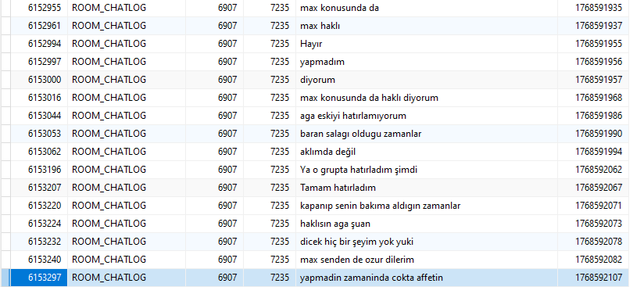Select the 6153044 ID cell
Image resolution: width=633 pixels, height=287 pixels.
pyautogui.click(x=39, y=116)
